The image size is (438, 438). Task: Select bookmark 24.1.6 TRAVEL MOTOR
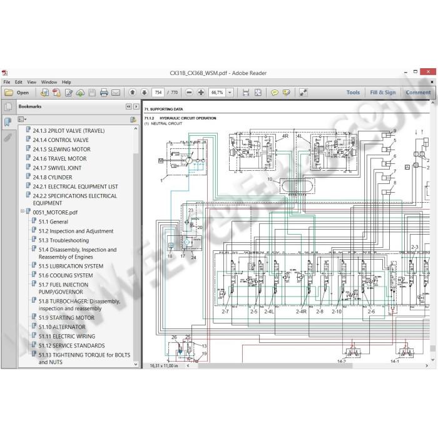click(x=60, y=159)
